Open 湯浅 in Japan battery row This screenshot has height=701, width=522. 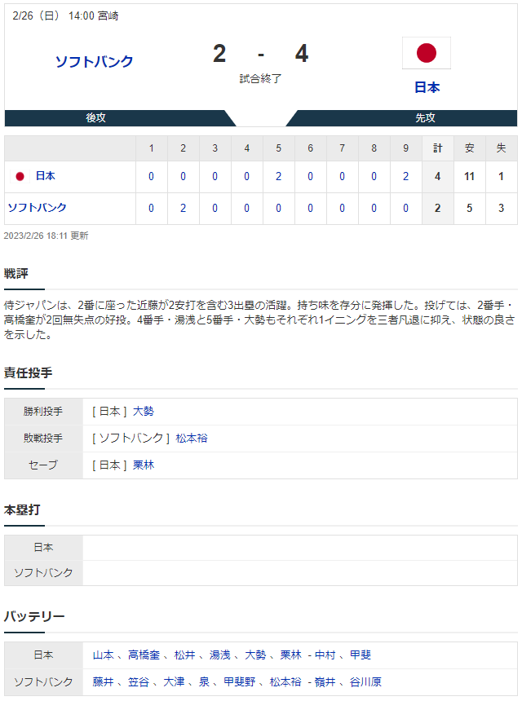[220, 655]
